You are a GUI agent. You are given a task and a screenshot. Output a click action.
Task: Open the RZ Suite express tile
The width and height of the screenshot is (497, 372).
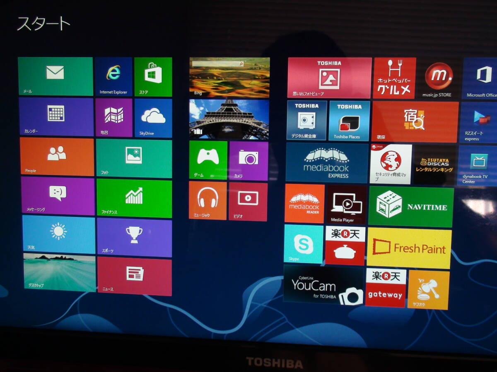[x=479, y=122]
